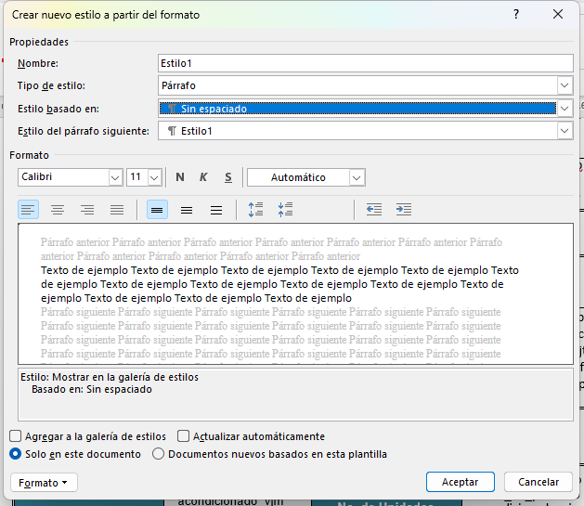Toggle italic (K) formatting
The image size is (584, 506).
[x=203, y=177]
